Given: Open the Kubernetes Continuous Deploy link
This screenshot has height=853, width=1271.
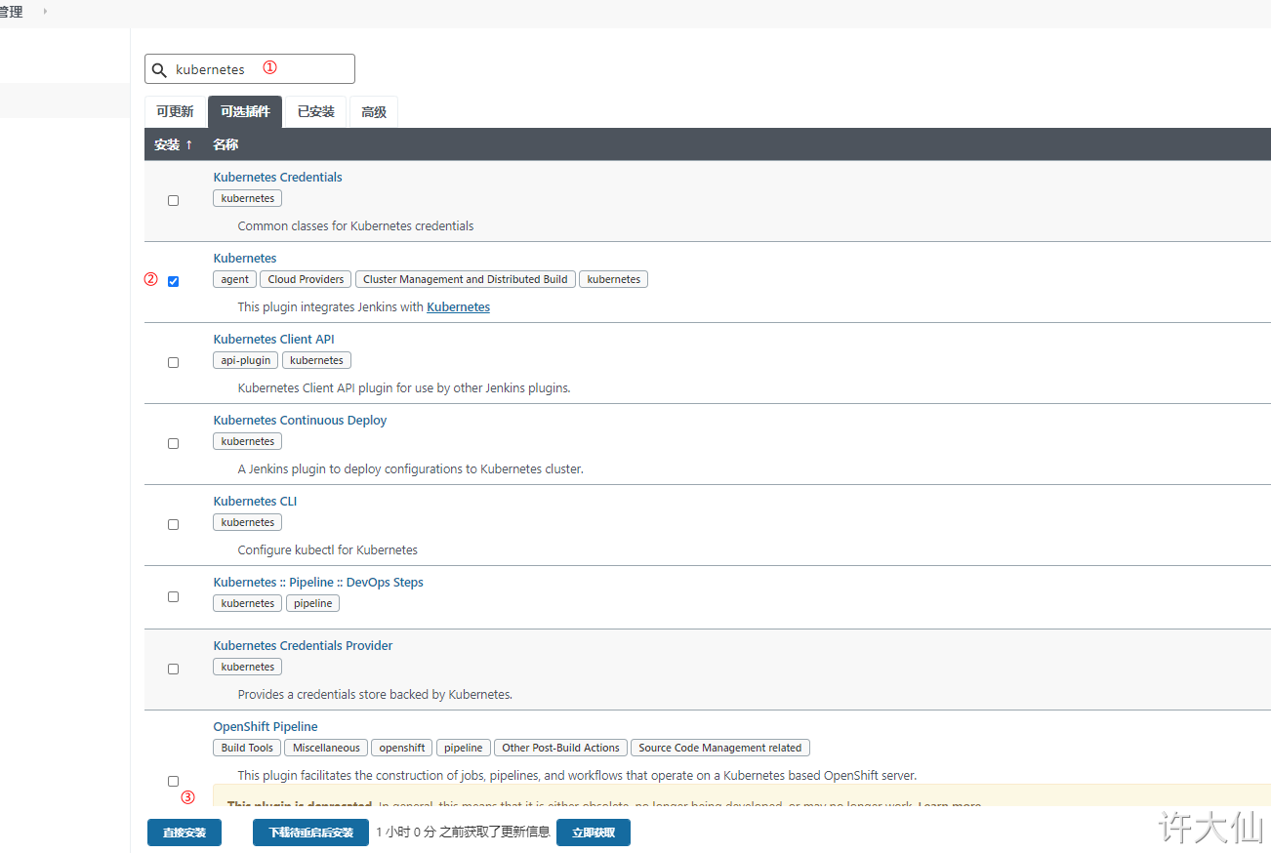Looking at the screenshot, I should (300, 421).
